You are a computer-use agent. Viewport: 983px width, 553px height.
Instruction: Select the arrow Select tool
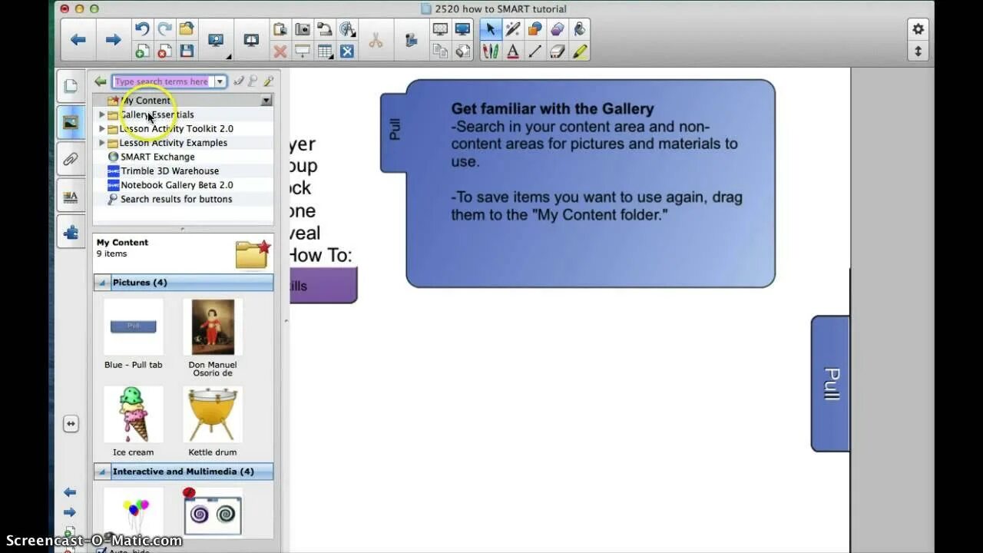click(490, 29)
